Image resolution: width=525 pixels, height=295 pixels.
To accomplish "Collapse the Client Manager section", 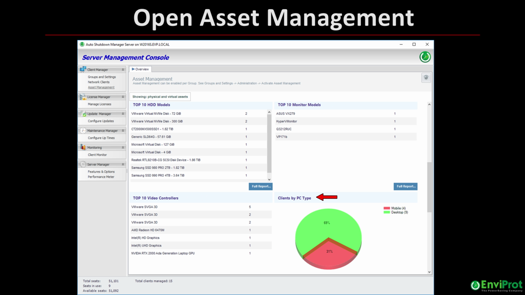I will click(123, 70).
